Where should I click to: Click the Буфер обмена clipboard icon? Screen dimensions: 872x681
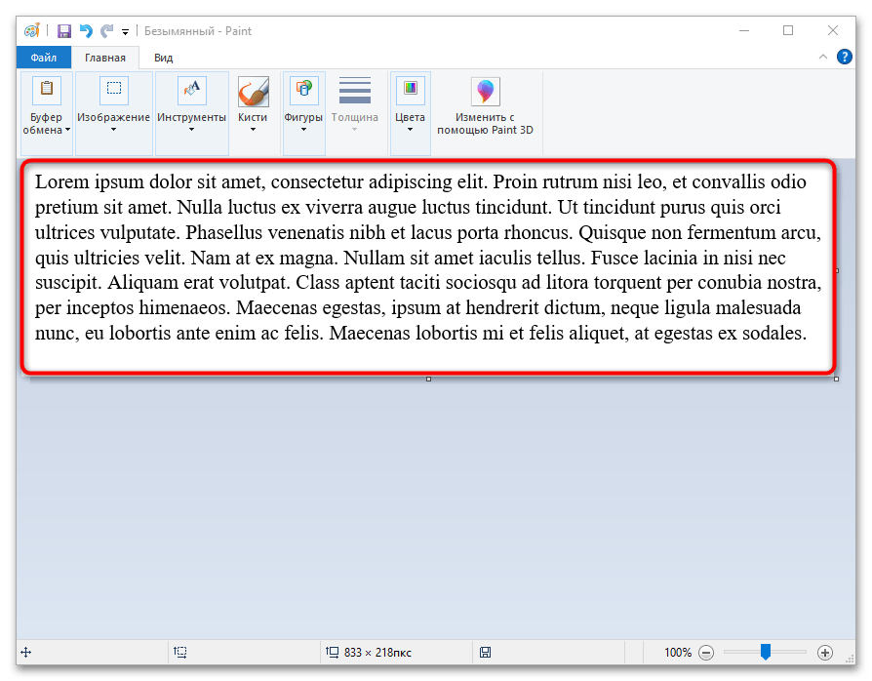[x=47, y=91]
